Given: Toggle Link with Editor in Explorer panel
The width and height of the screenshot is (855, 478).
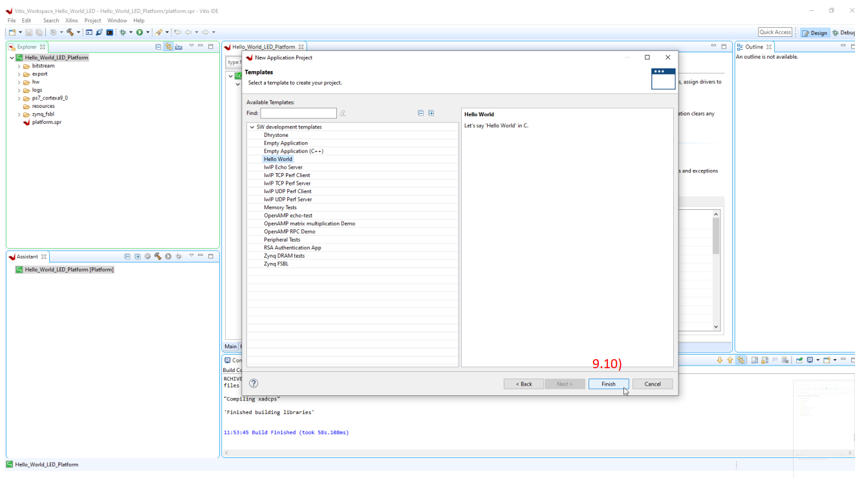Looking at the screenshot, I should point(168,47).
